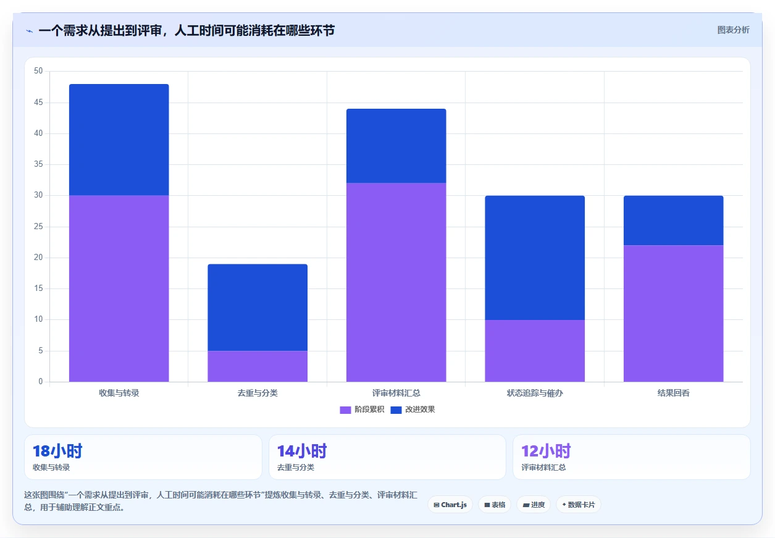Click the 图表分析 label in header
This screenshot has height=538, width=775.
point(733,30)
